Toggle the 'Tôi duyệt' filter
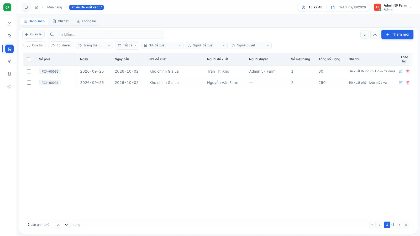 (x=61, y=45)
